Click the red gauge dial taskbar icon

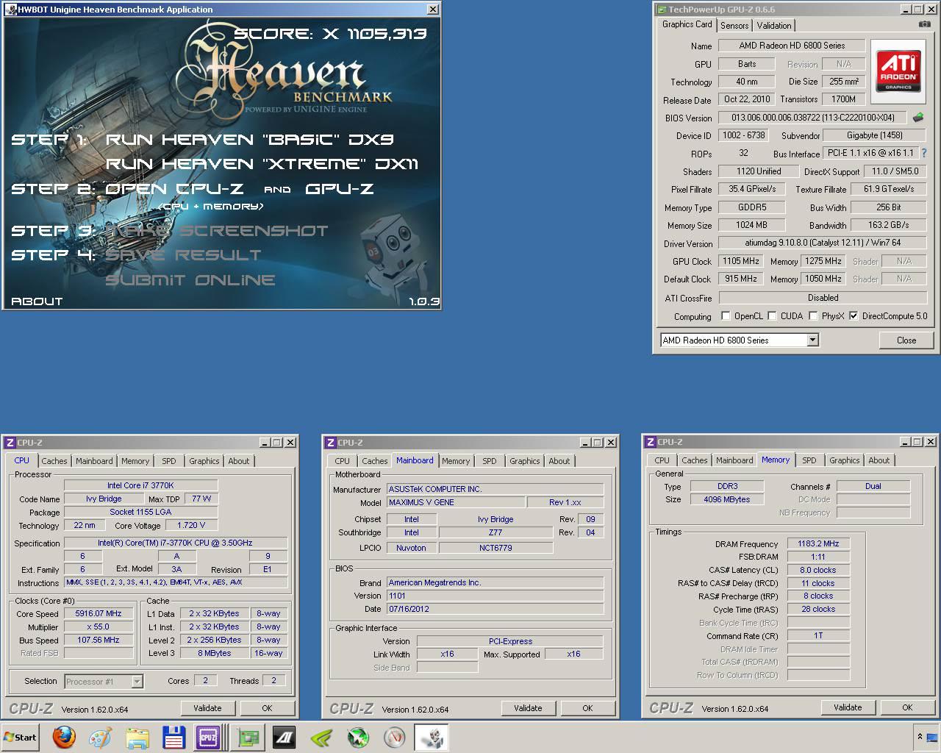(395, 737)
